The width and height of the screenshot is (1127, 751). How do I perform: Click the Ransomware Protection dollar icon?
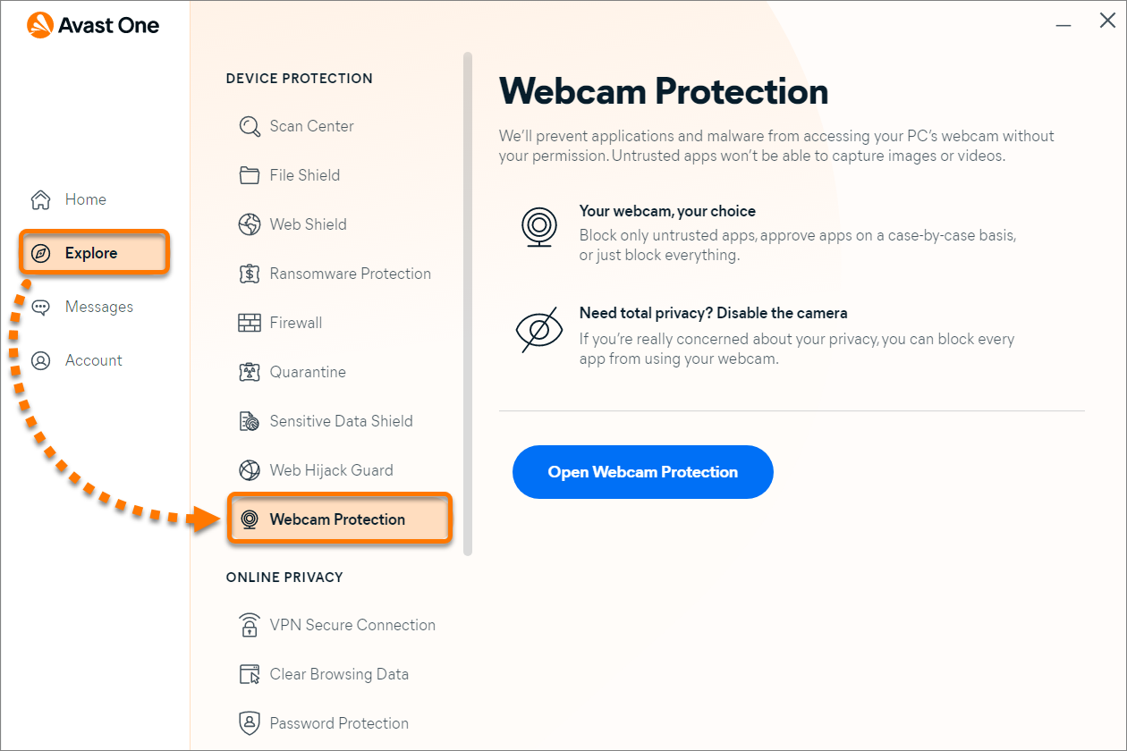(250, 274)
